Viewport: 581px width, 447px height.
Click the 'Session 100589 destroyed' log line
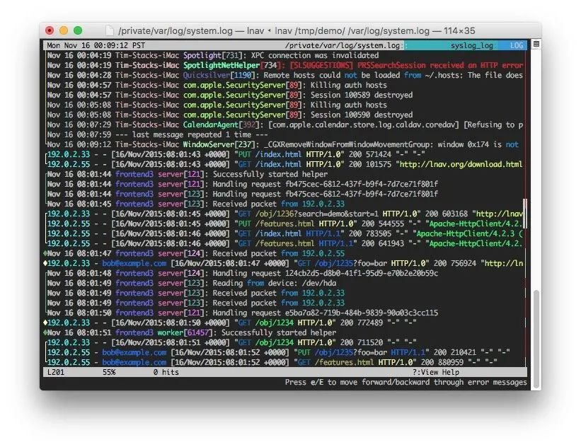point(230,95)
